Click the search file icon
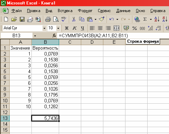Viewport: 169px width, 134px height. [38, 19]
